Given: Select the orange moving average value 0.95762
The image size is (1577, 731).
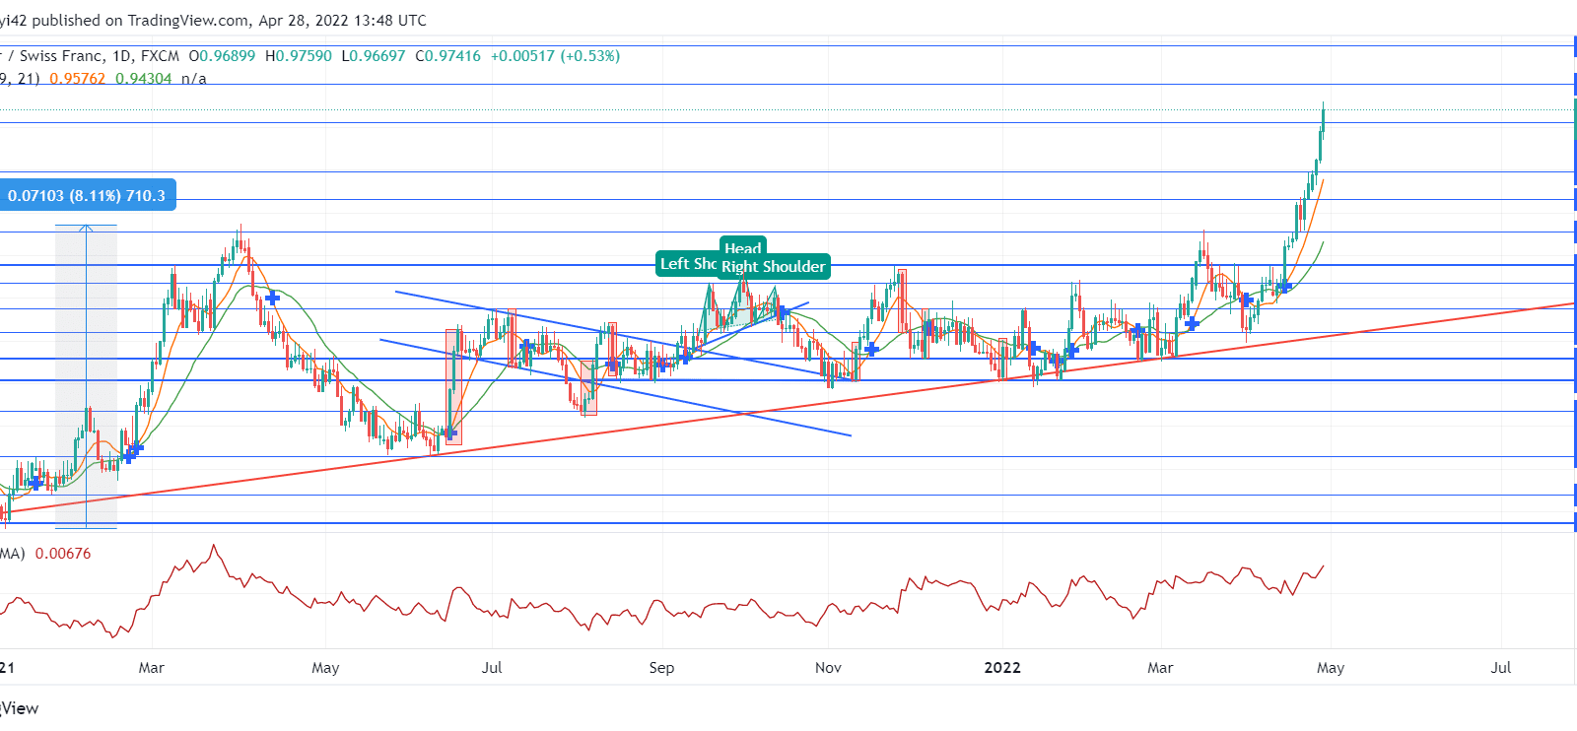Looking at the screenshot, I should [78, 79].
